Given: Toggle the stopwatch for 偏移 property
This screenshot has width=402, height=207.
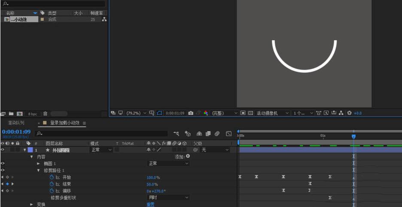Looking at the screenshot, I should [x=52, y=191].
